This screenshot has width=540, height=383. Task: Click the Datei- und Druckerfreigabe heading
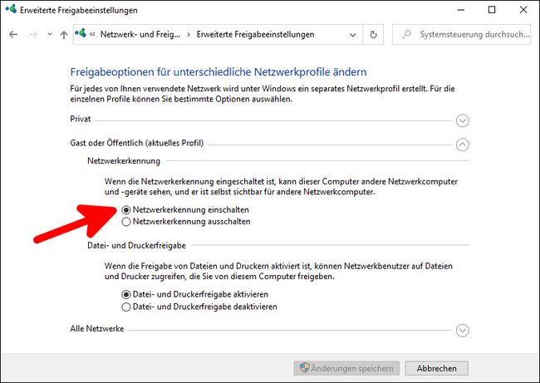coord(136,245)
